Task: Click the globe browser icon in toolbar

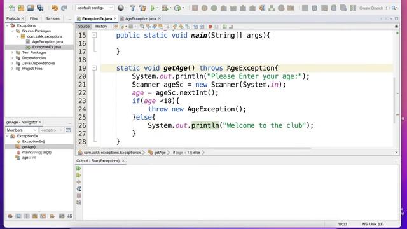Action: pyautogui.click(x=121, y=8)
